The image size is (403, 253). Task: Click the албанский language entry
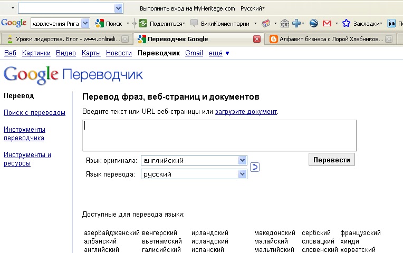(x=100, y=241)
